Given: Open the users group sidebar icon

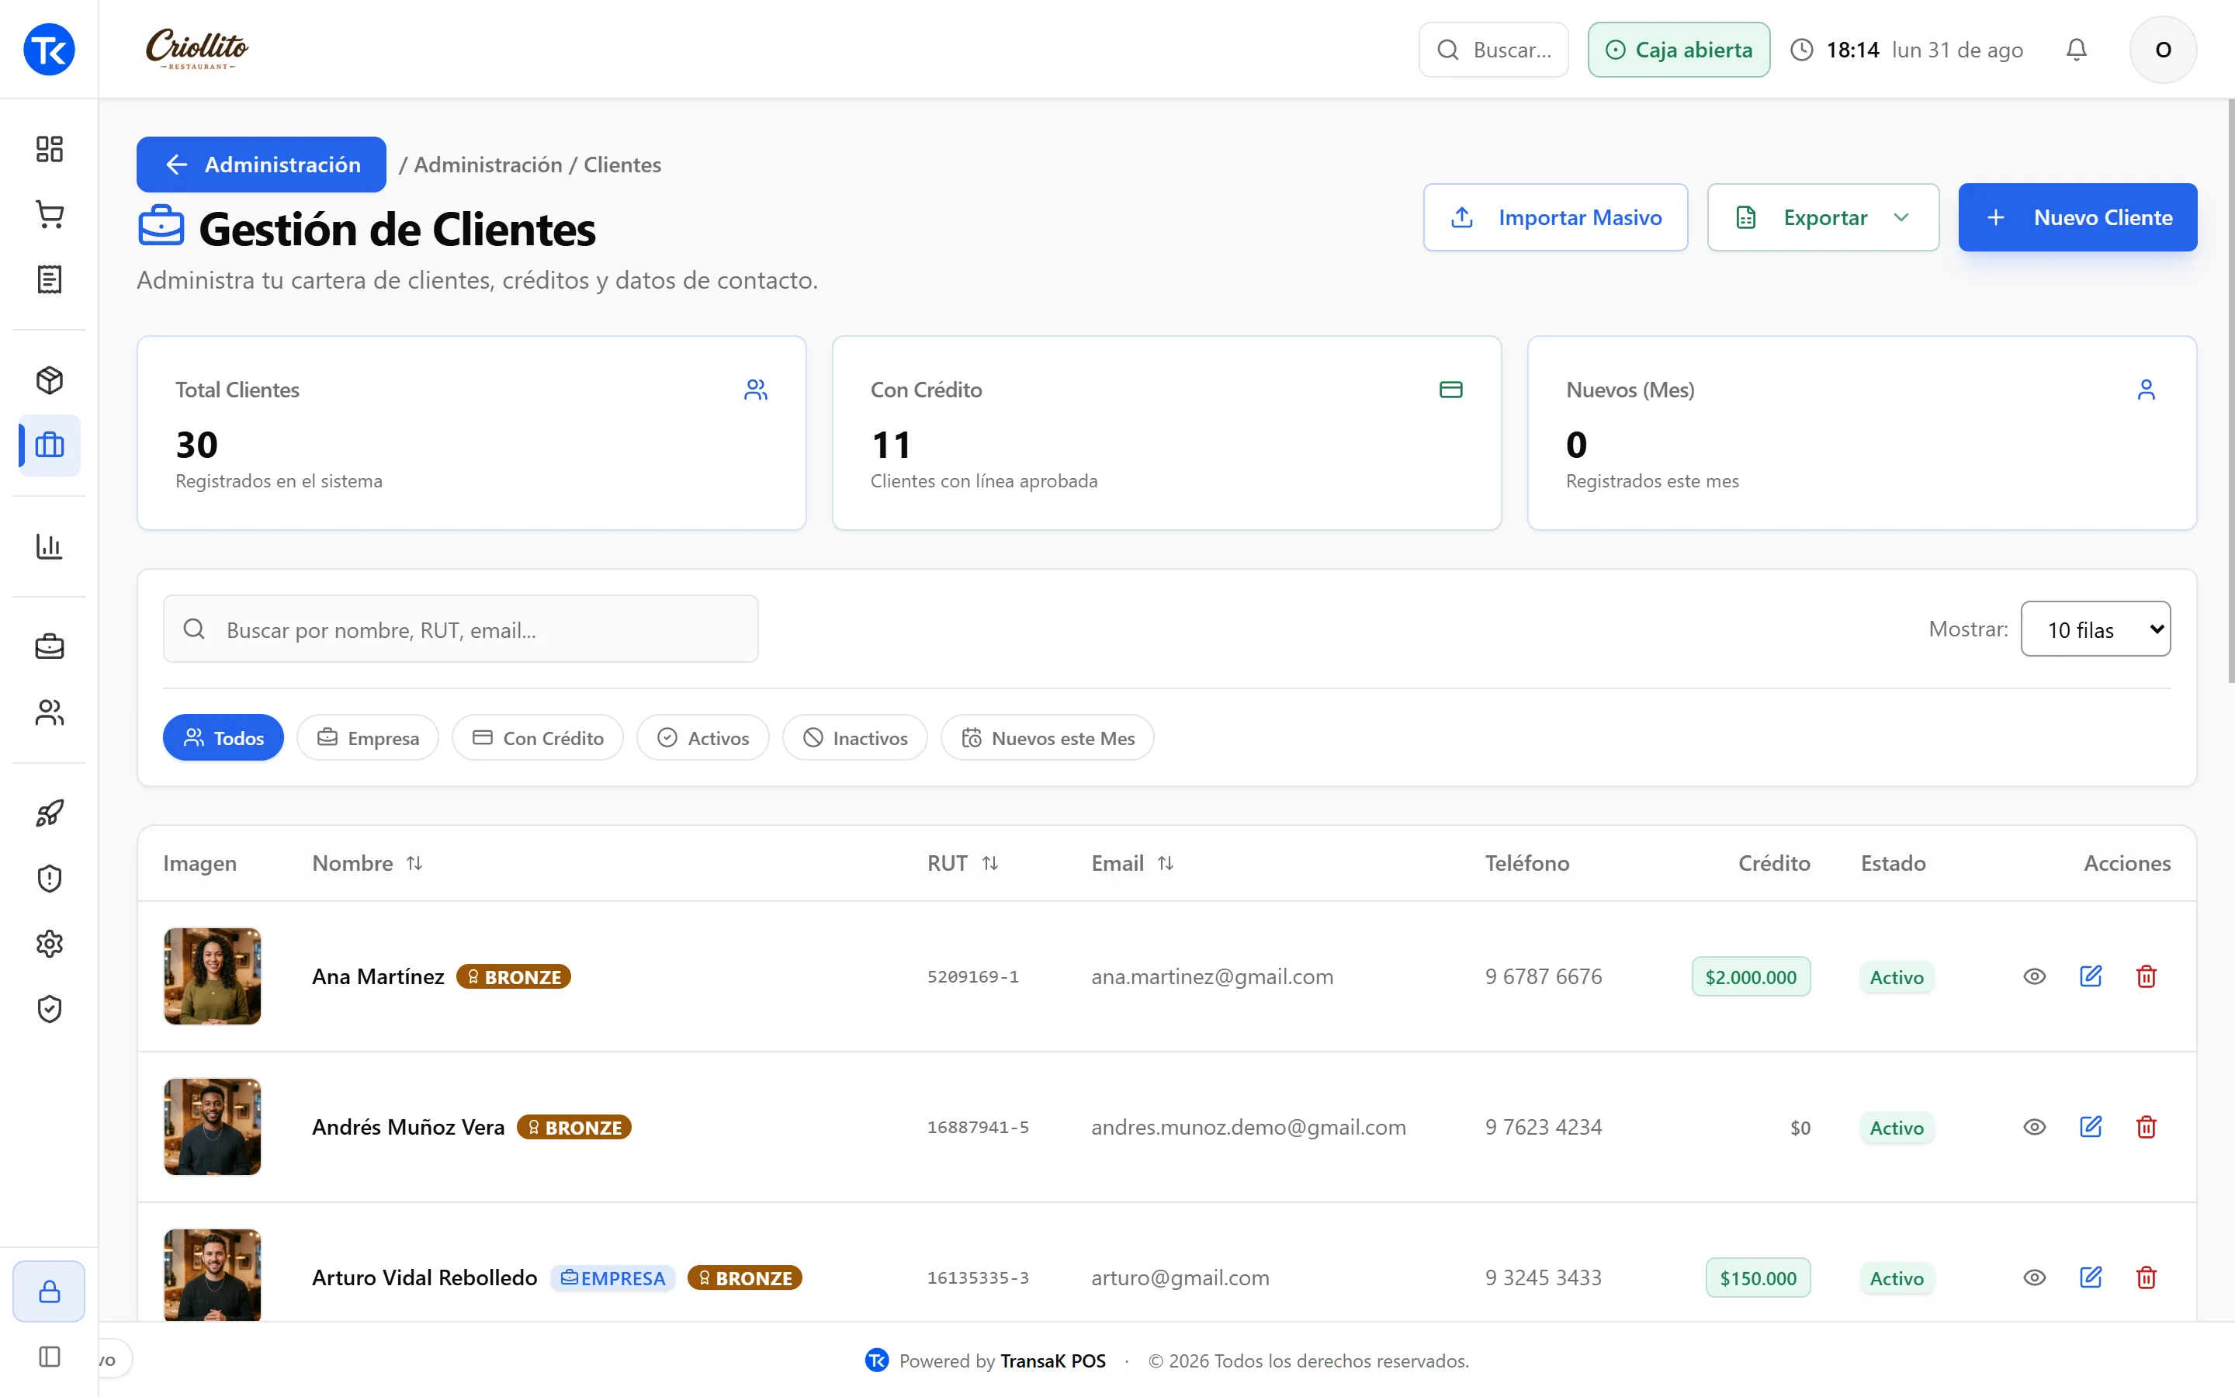Looking at the screenshot, I should 49,712.
